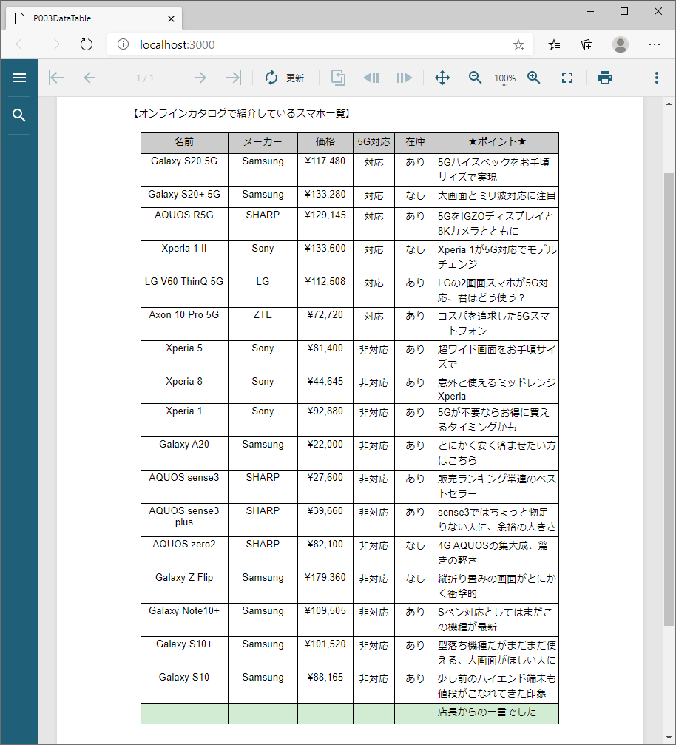Click the LG V60 ThinQ 5G cell

point(184,290)
